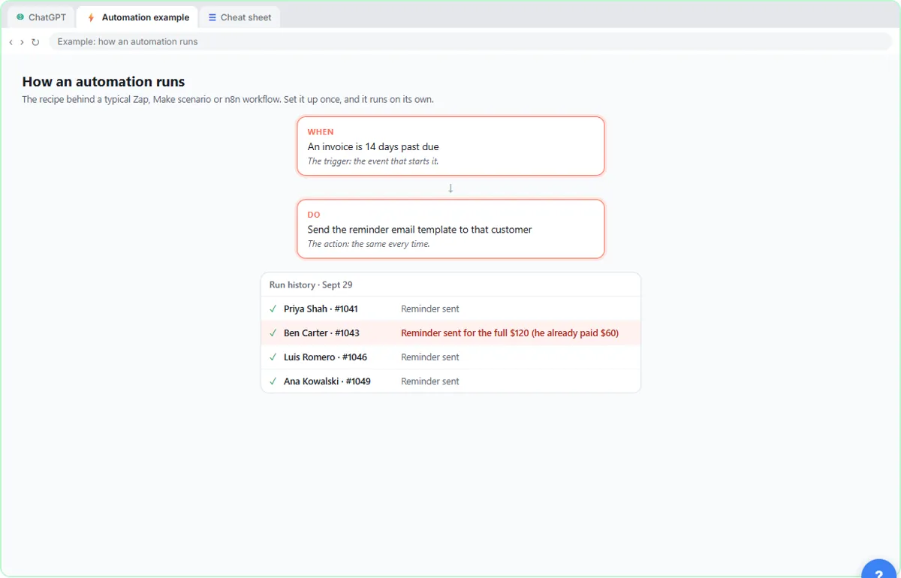Viewport: 901px width, 578px height.
Task: Click the 'How an automation runs' heading
Action: coord(104,82)
